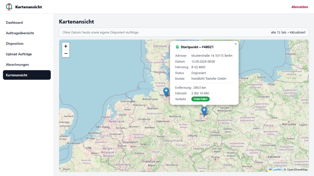Click the Kartenansicht header title
The width and height of the screenshot is (314, 176).
[x=29, y=7]
